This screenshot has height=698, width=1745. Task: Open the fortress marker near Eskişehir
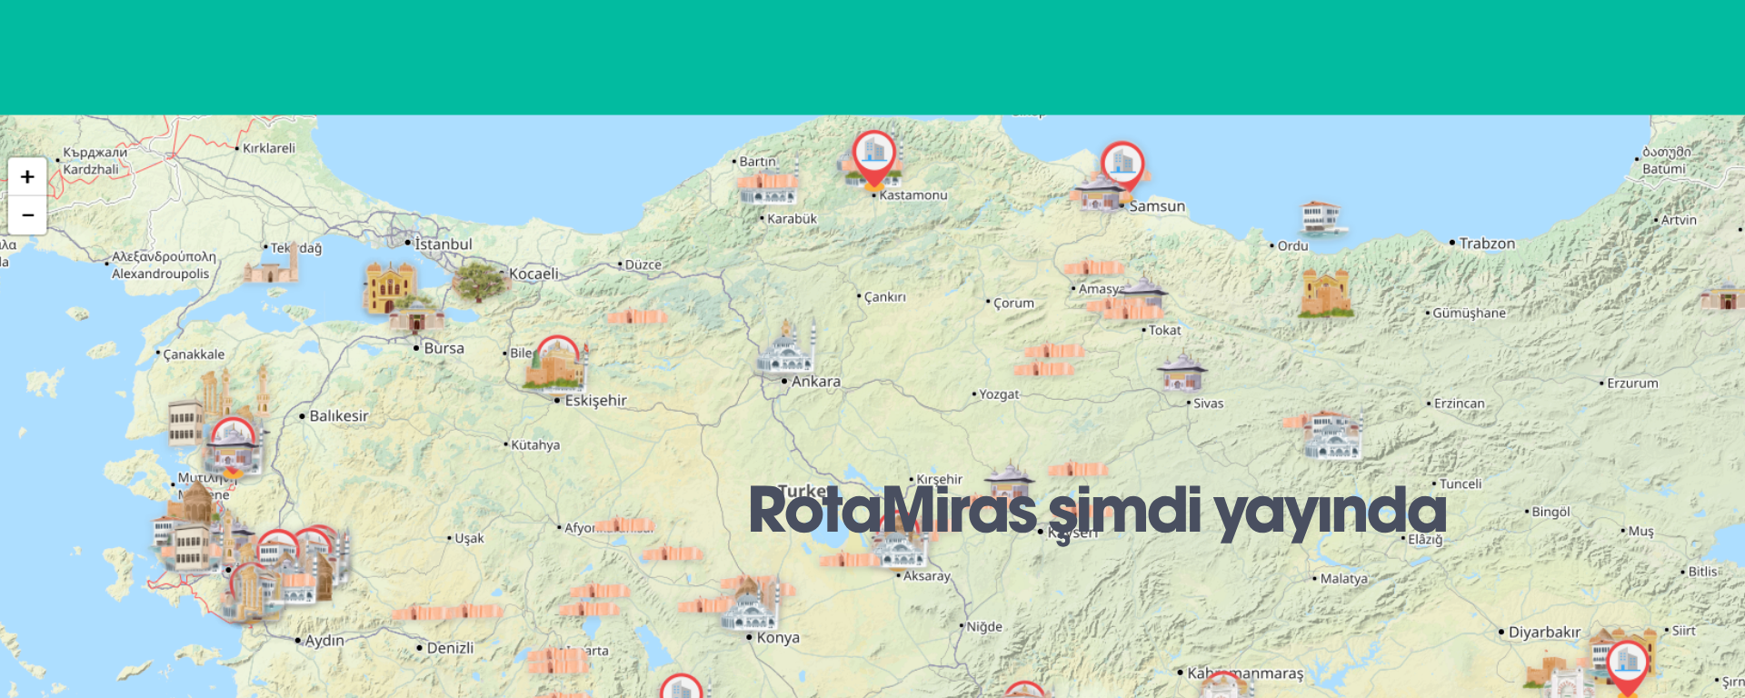tap(555, 364)
